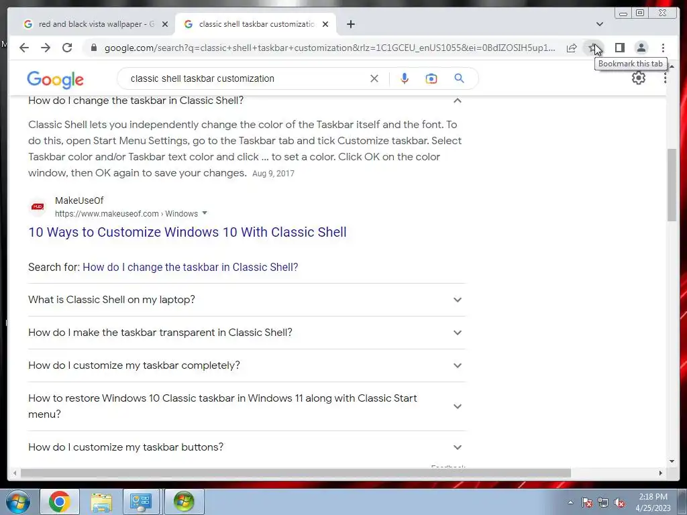
Task: Open the tab search dropdown arrow
Action: [x=599, y=24]
